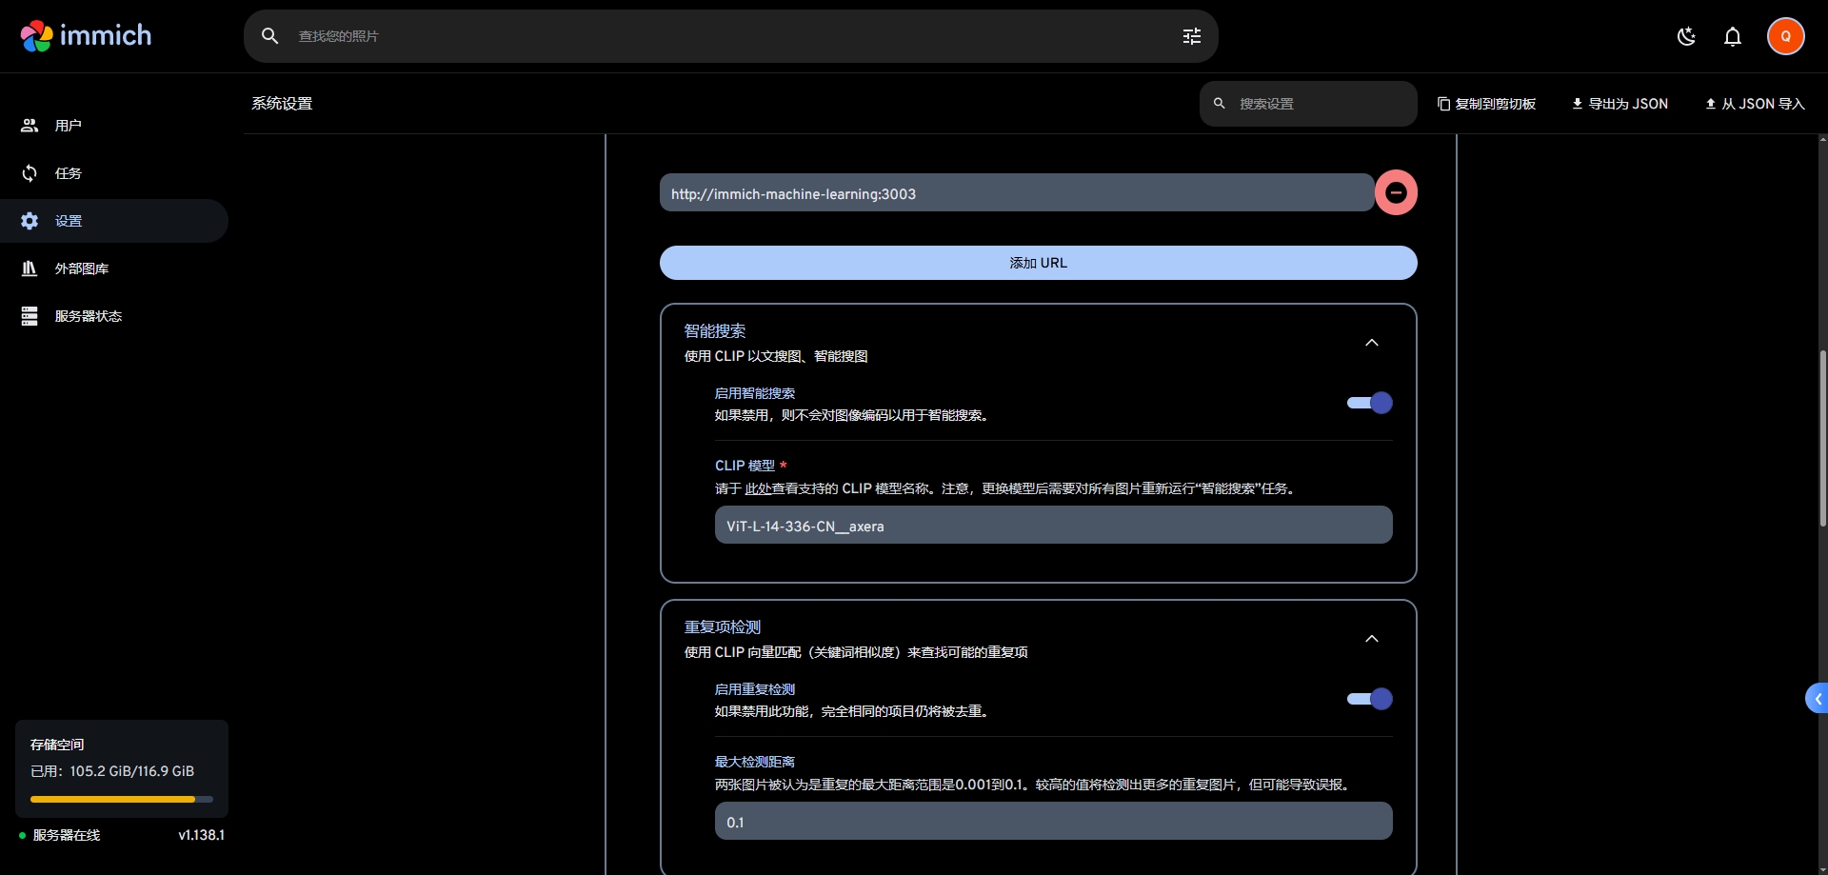Open user account avatar
The height and width of the screenshot is (875, 1828).
pos(1785,36)
